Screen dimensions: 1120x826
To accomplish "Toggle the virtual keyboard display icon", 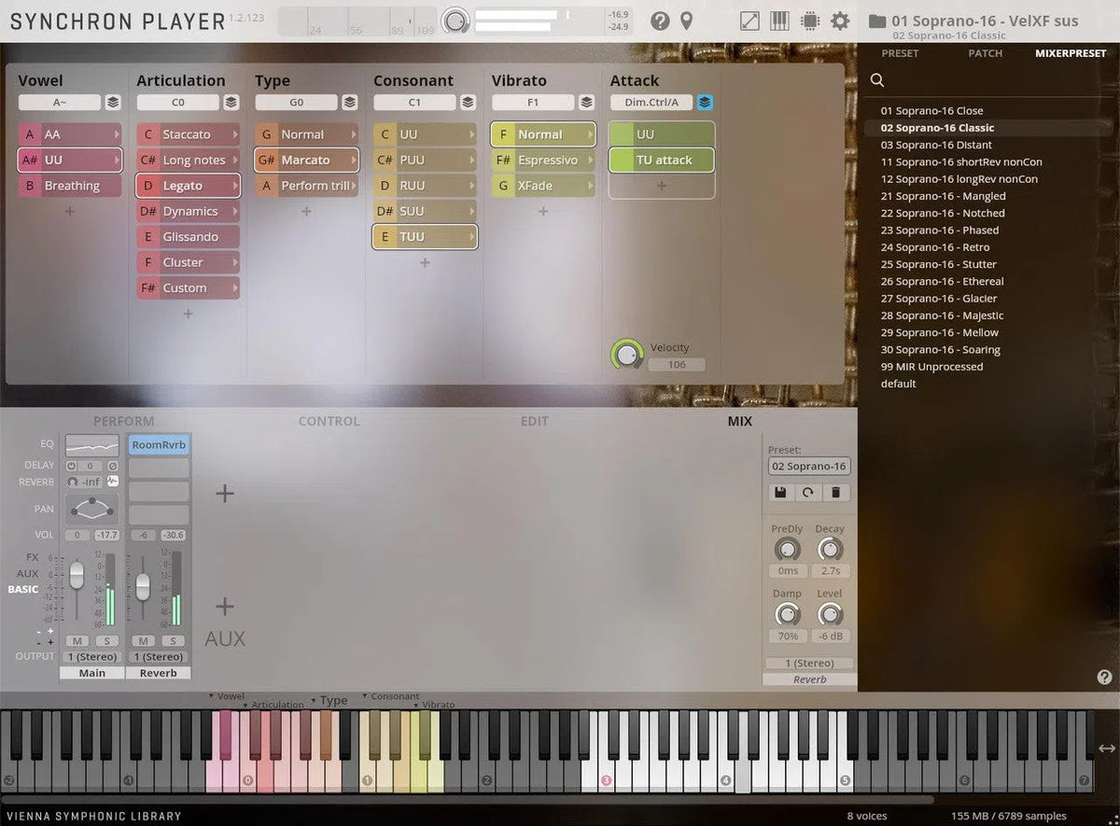I will coord(780,21).
